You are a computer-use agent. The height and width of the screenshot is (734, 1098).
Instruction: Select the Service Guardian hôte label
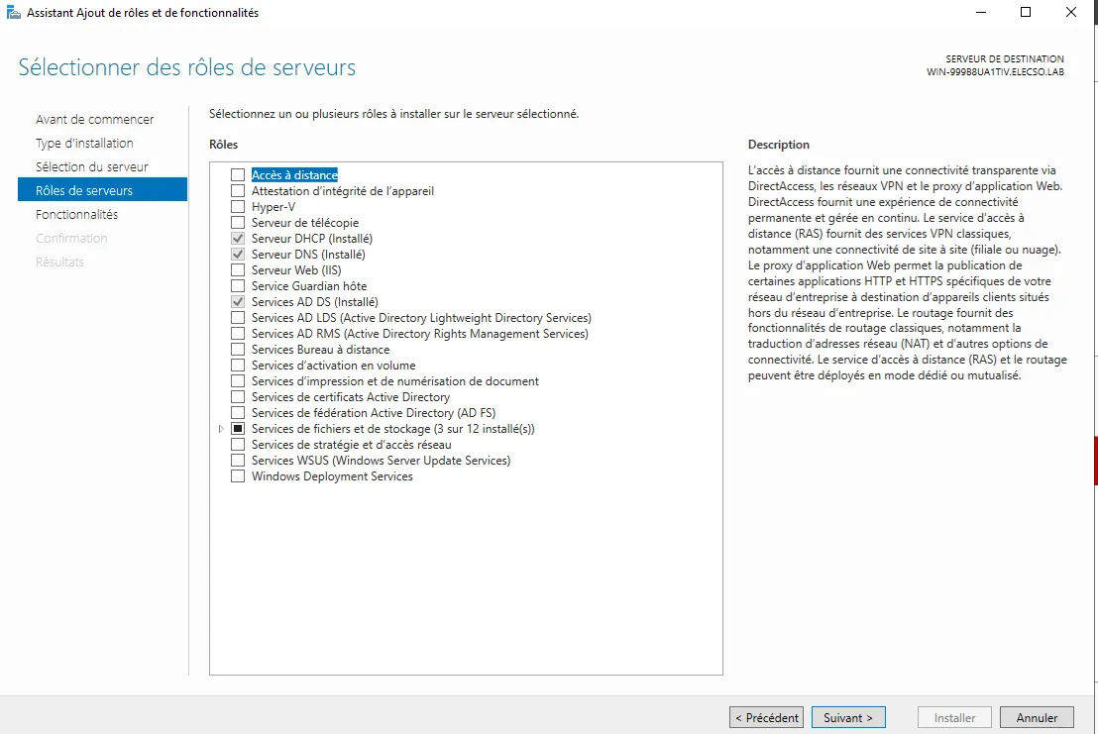(309, 286)
